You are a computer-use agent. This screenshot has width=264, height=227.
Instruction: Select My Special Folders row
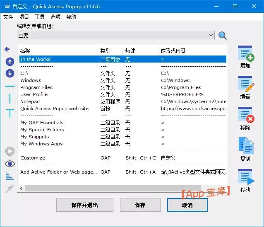(x=123, y=130)
